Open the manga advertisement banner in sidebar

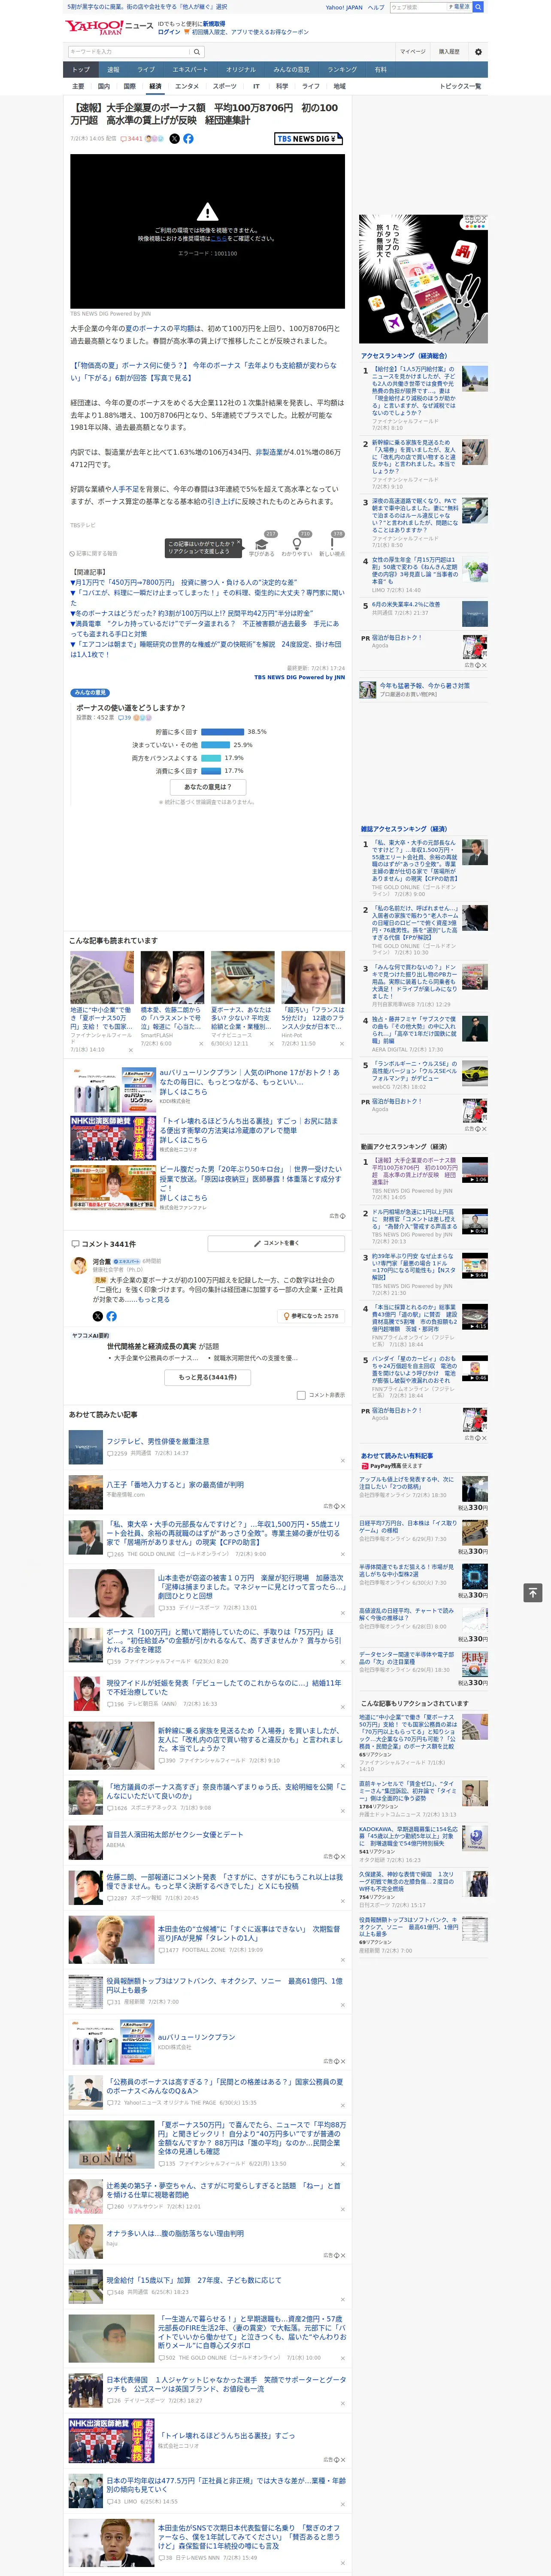424,278
